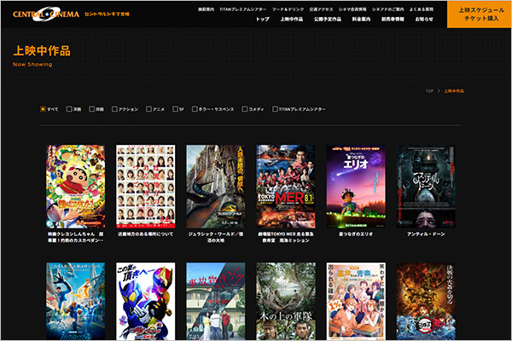
Task: Open the Jurassic World poster thumbnail
Action: (216, 187)
